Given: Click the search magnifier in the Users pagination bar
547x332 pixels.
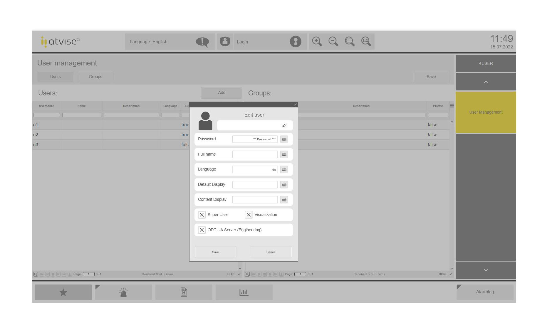Looking at the screenshot, I should click(35, 274).
